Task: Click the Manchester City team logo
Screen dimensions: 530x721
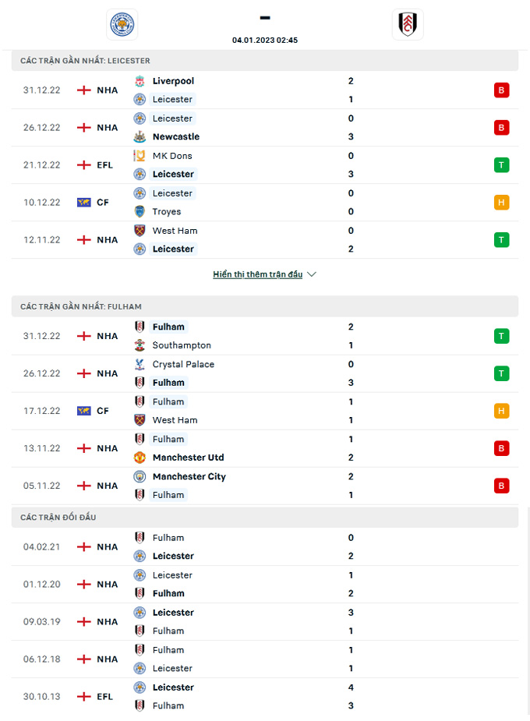Action: click(140, 476)
